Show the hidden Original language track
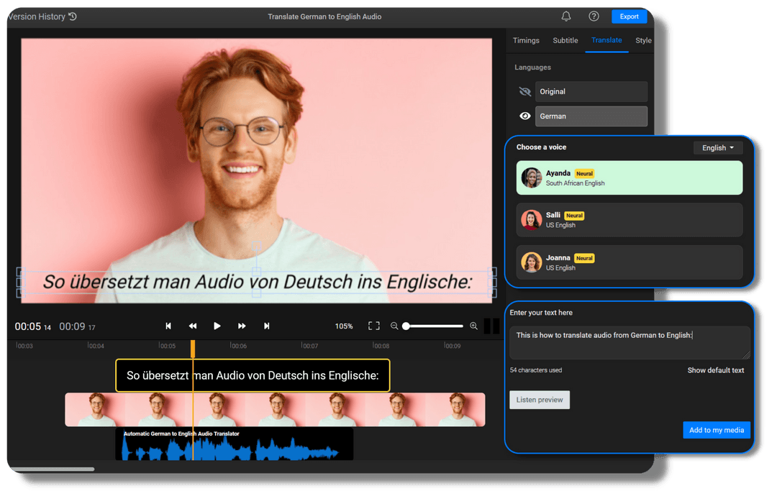Screen dimensions: 777x491 tap(525, 92)
